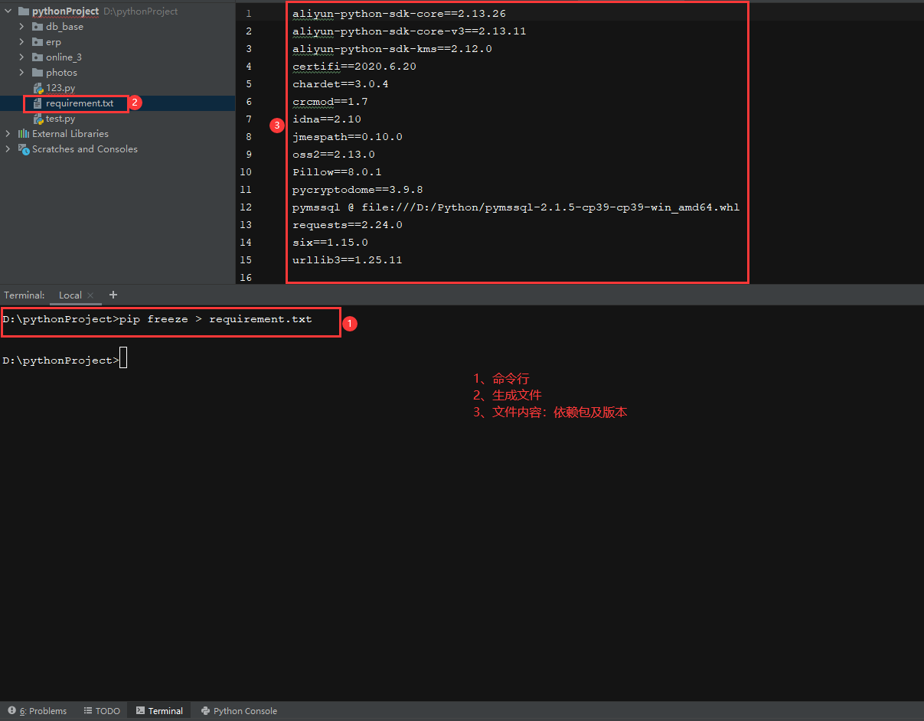This screenshot has width=924, height=721.
Task: Click the aliyun-python-sdk-core-v3==2.13.11 line
Action: 410,31
